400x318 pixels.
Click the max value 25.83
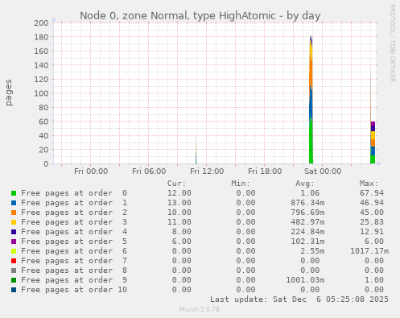(x=372, y=222)
